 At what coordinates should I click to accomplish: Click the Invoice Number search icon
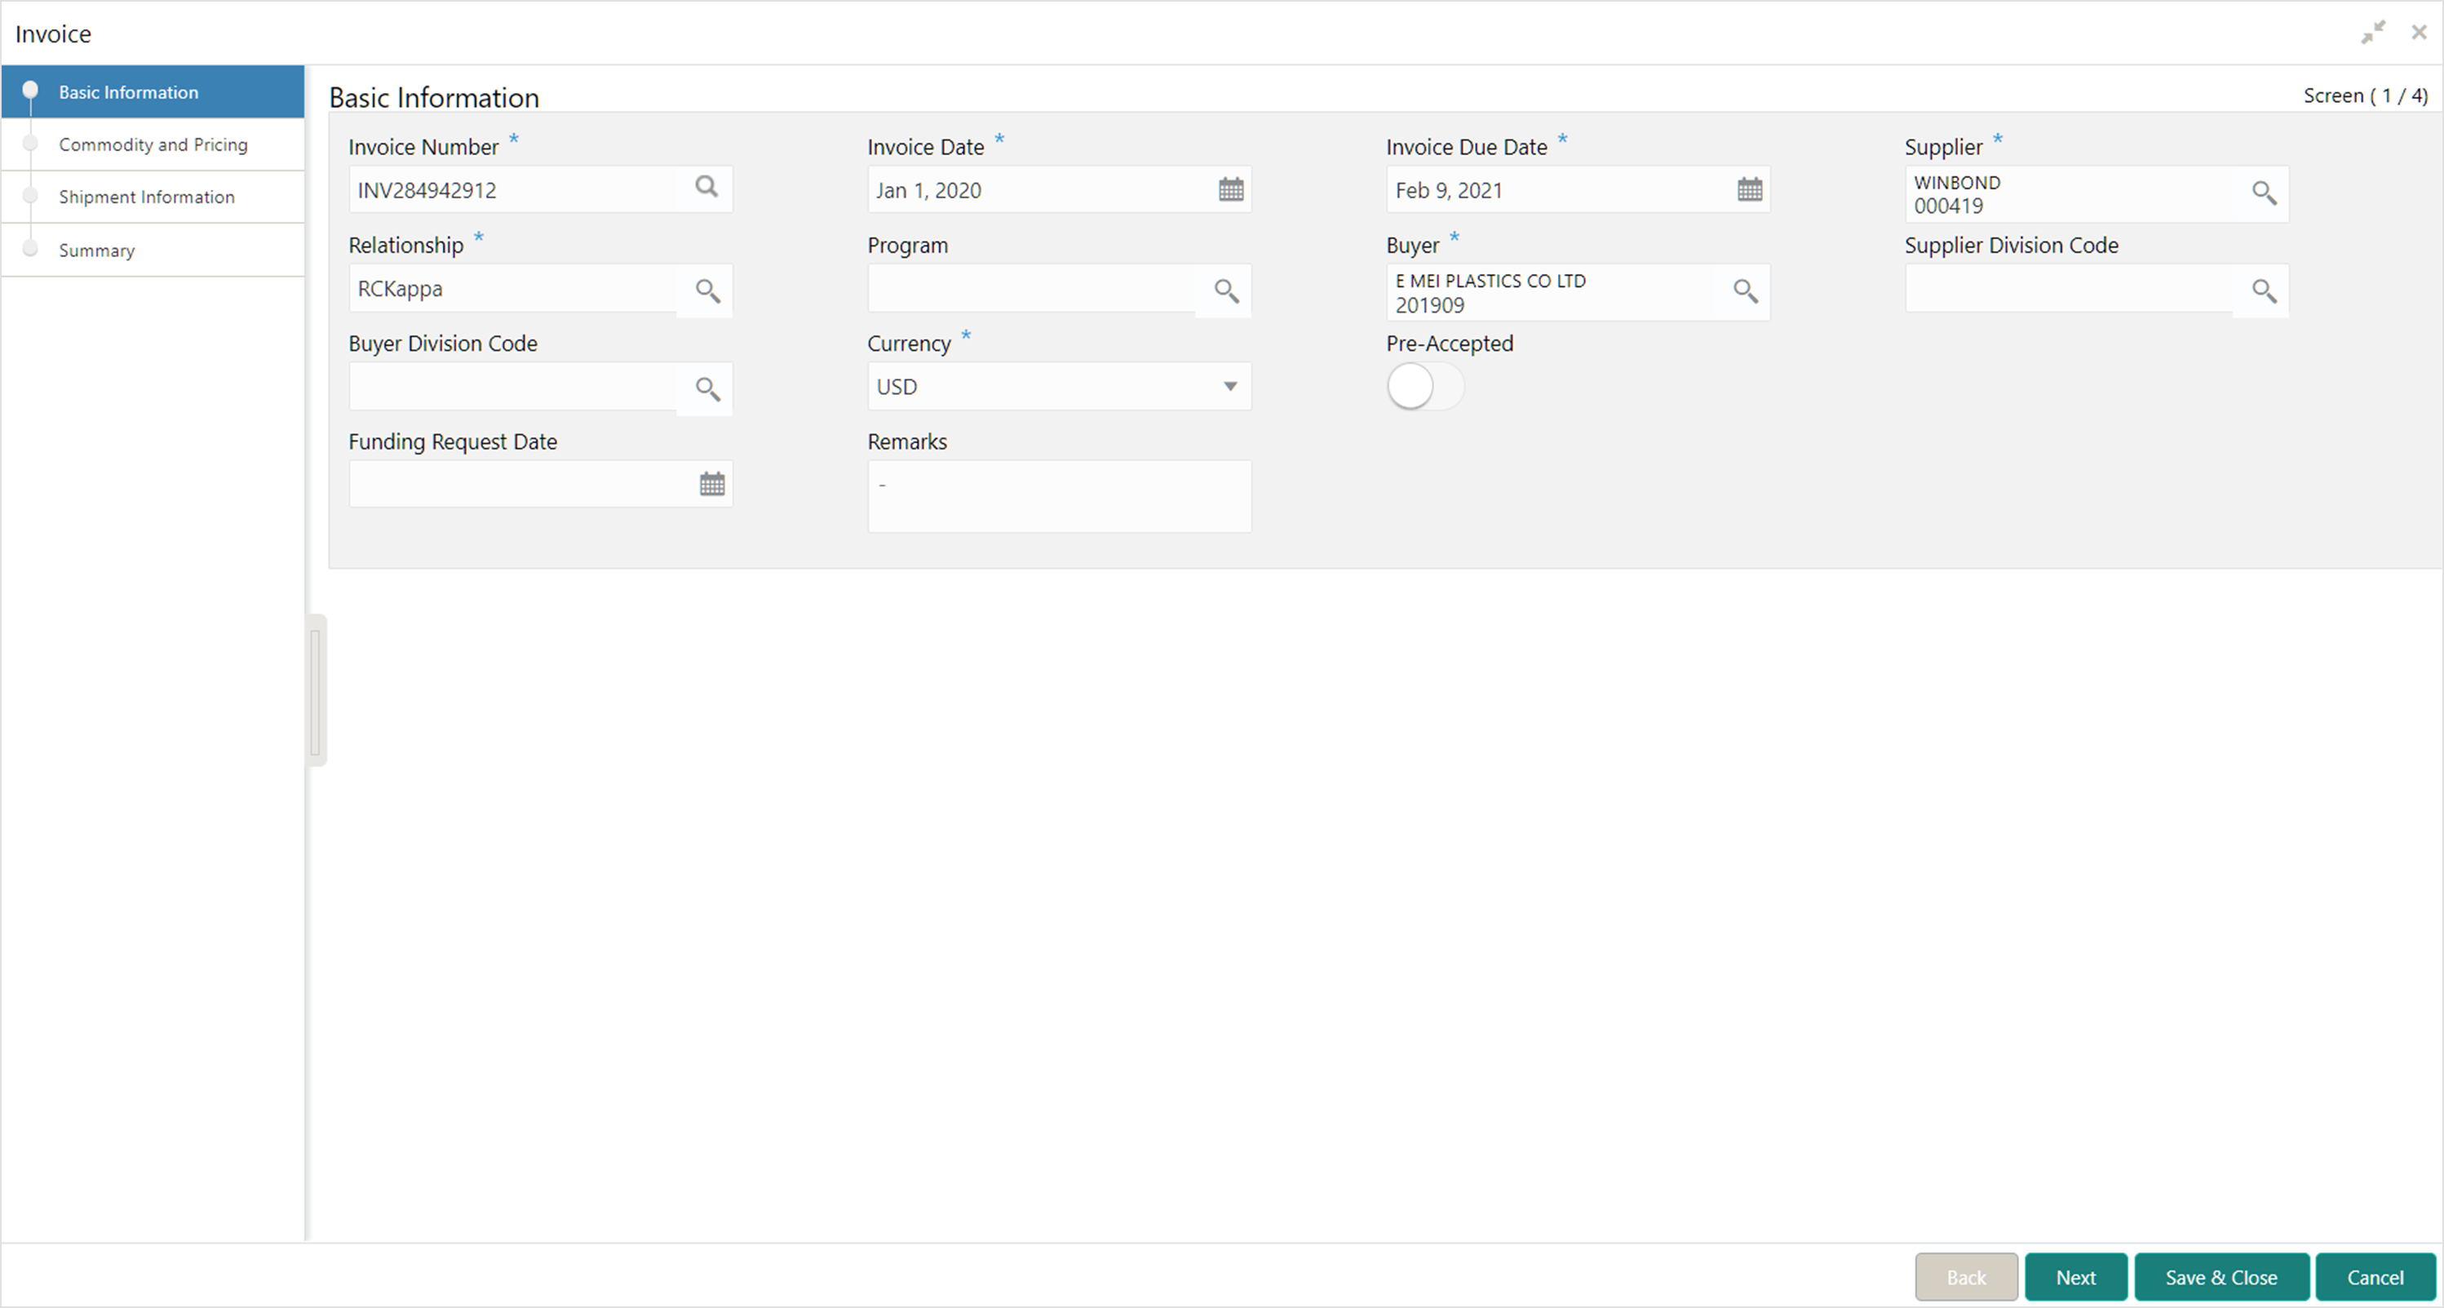pyautogui.click(x=706, y=187)
